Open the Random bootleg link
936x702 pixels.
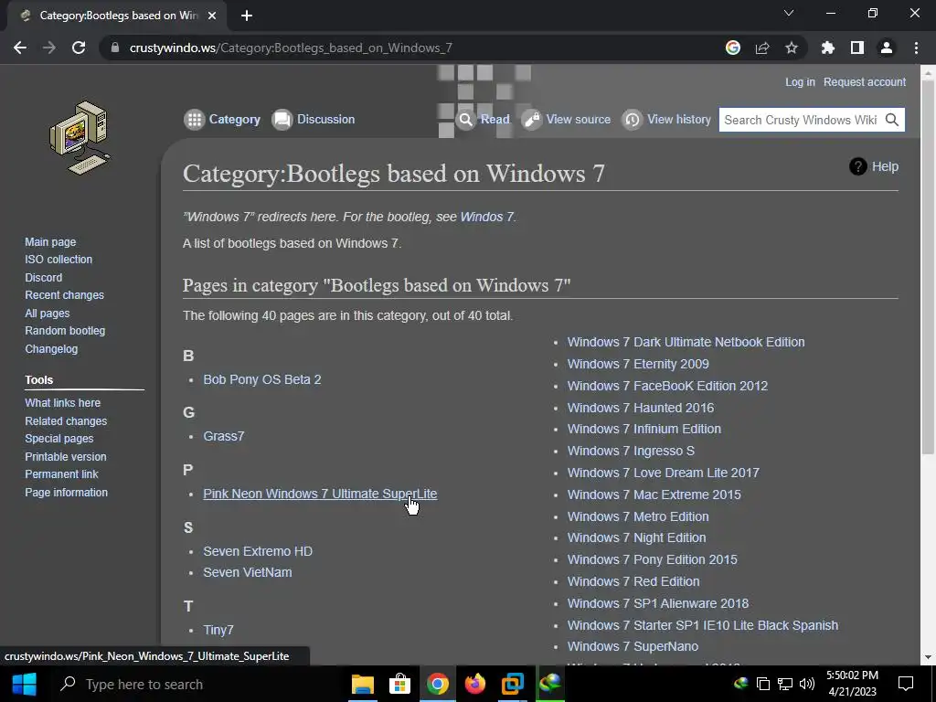[x=65, y=331]
